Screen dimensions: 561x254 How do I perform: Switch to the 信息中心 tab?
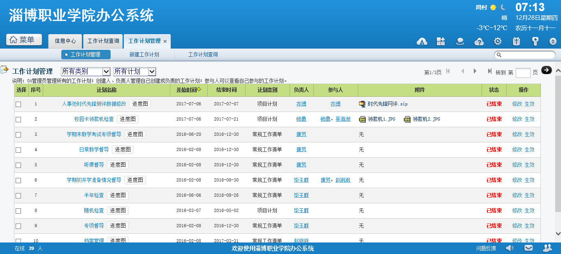tap(65, 41)
